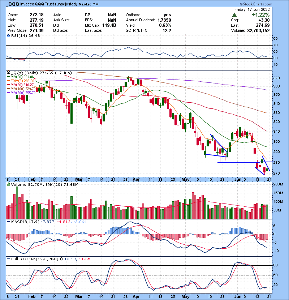Select the Volume value 82,703,152
This screenshot has height=300, width=289.
pyautogui.click(x=258, y=30)
